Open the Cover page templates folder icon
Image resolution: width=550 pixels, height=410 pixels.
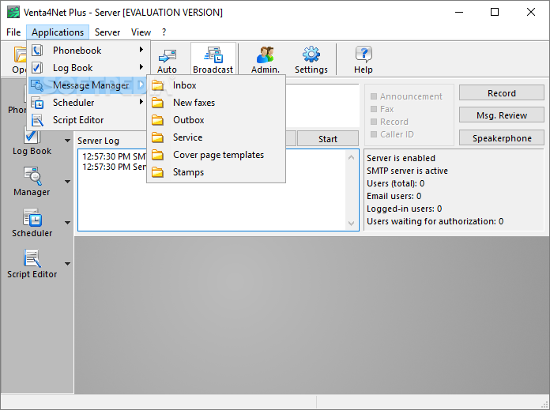[157, 155]
